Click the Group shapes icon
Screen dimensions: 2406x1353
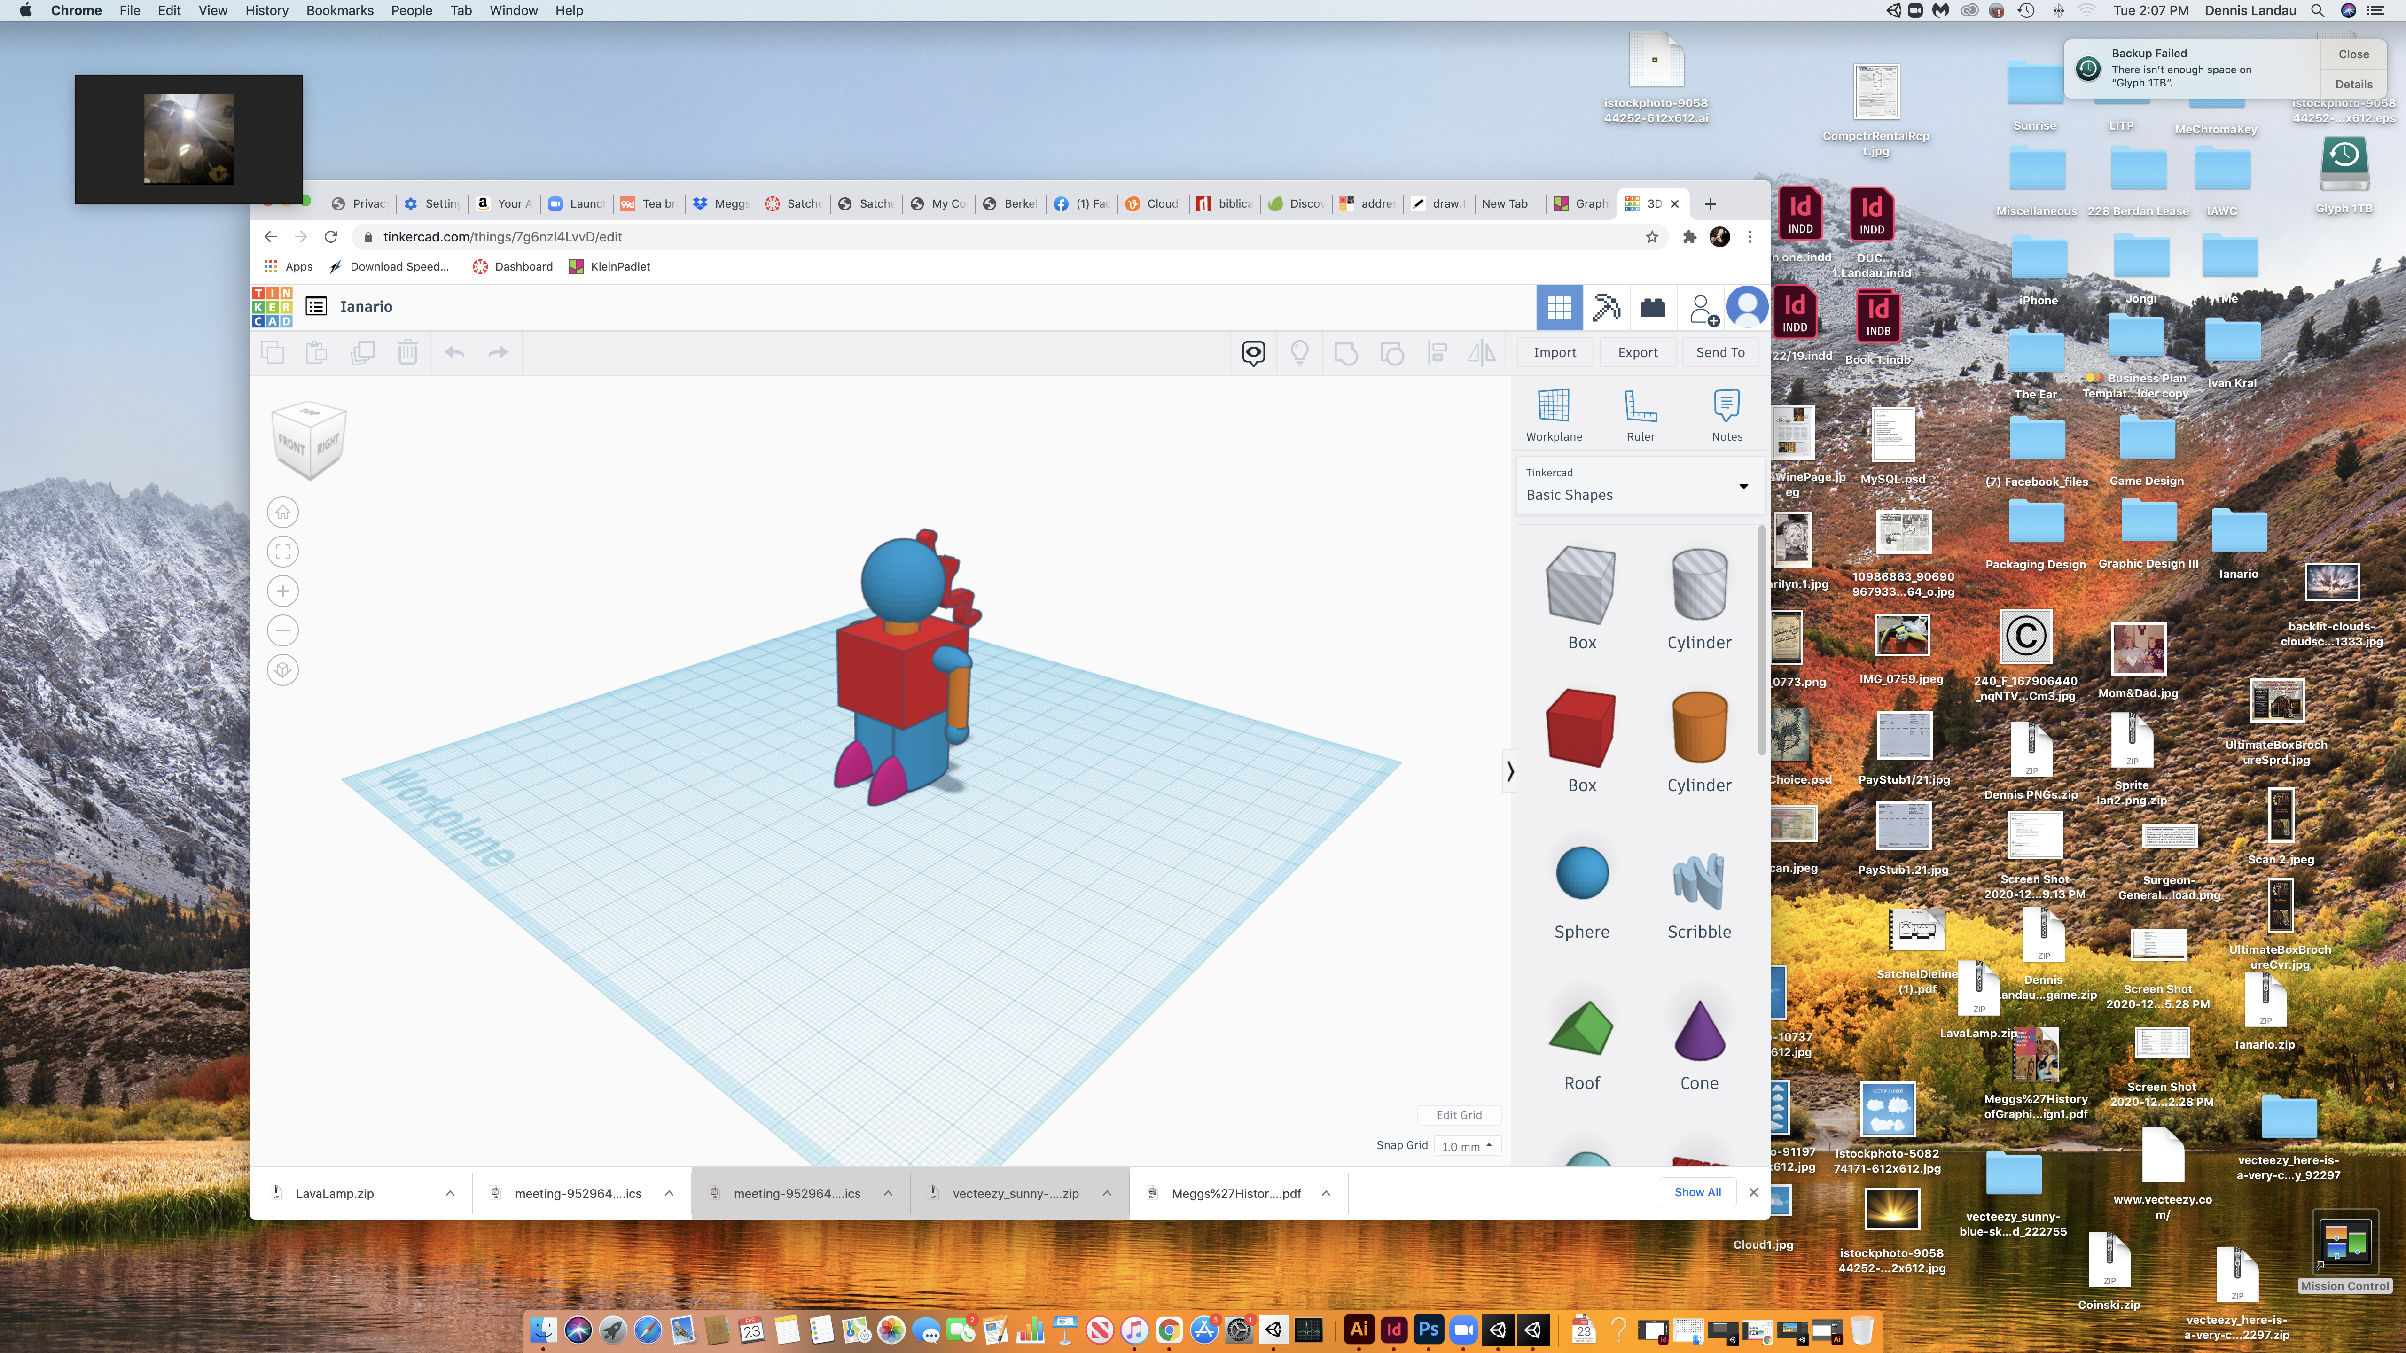1346,353
